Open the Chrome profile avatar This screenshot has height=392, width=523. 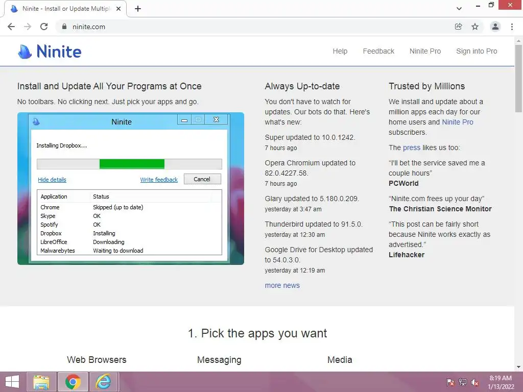point(495,27)
